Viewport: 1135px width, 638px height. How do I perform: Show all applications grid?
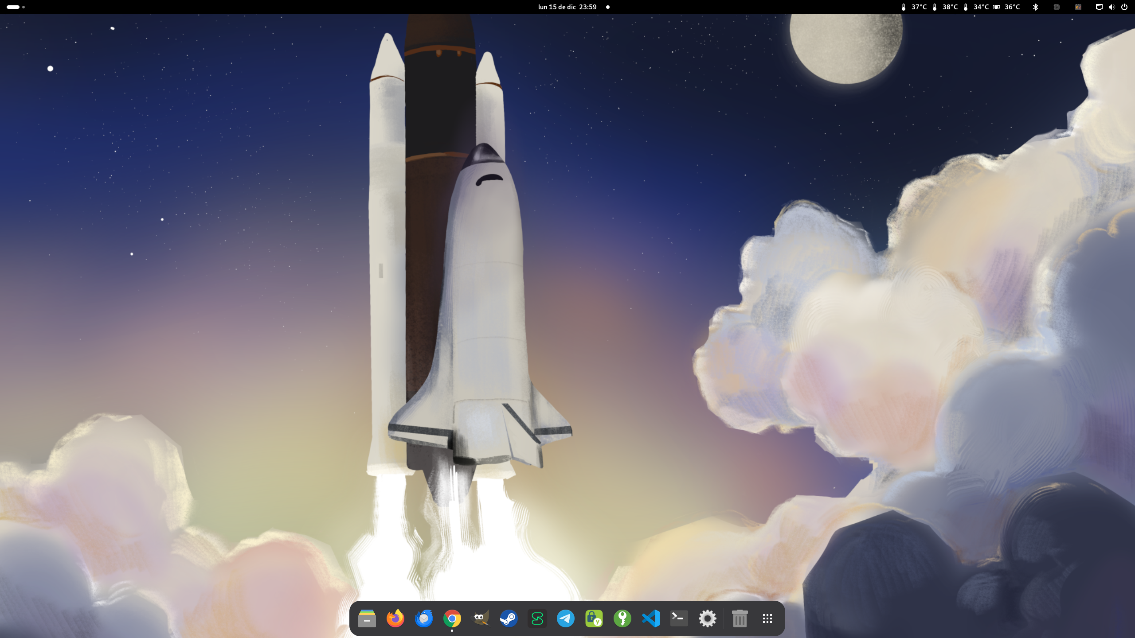click(x=767, y=619)
